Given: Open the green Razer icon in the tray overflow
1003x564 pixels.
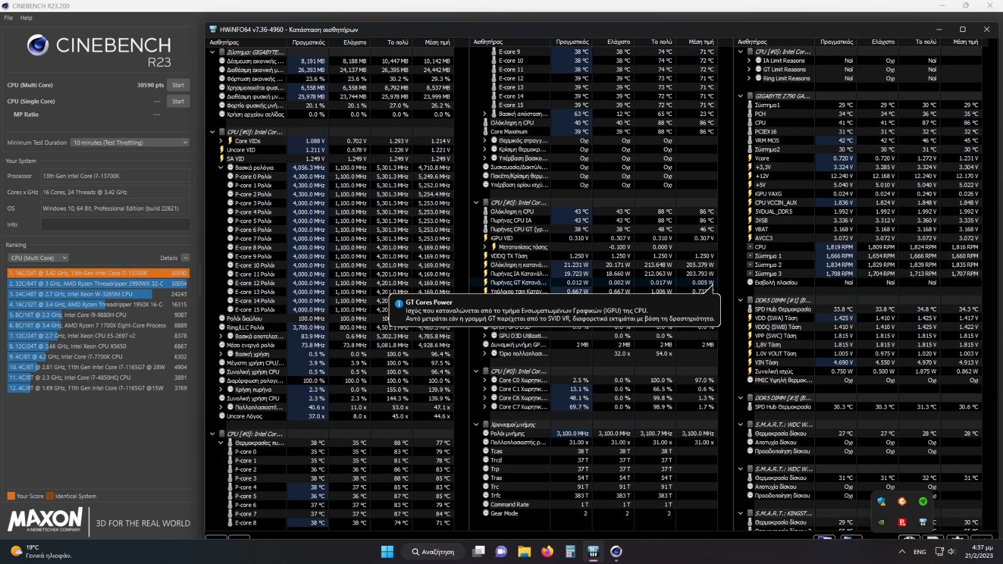Looking at the screenshot, I should click(923, 501).
